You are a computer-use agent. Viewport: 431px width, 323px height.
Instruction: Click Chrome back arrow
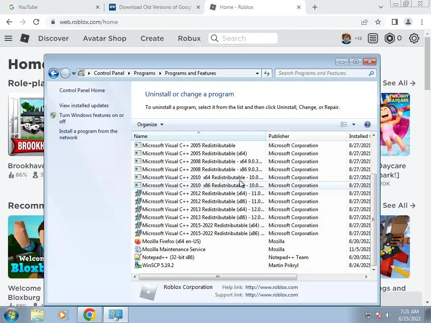pos(9,22)
